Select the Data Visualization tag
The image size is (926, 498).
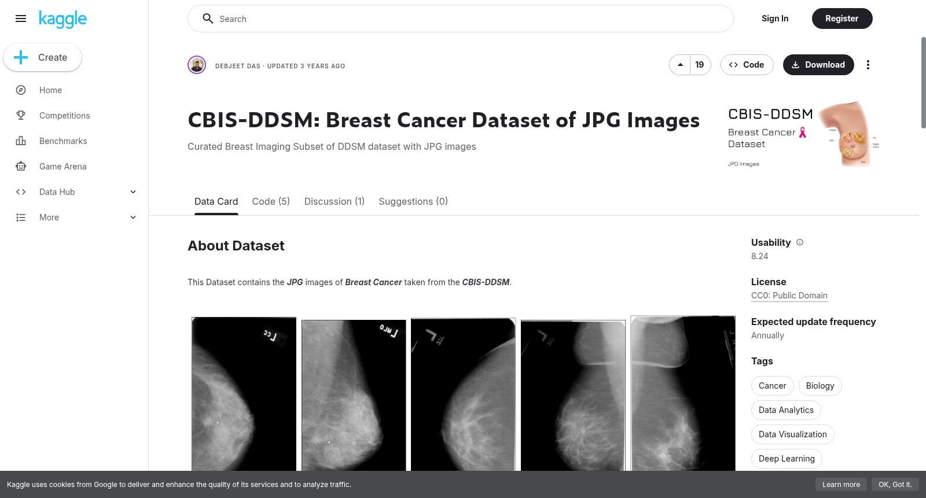click(x=793, y=434)
